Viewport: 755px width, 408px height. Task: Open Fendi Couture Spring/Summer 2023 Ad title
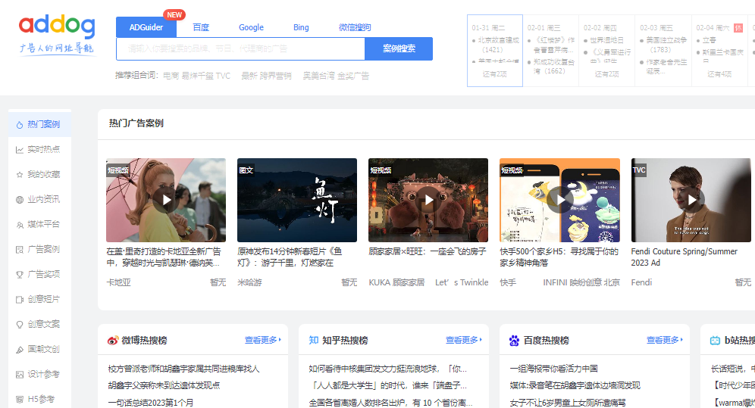click(685, 257)
